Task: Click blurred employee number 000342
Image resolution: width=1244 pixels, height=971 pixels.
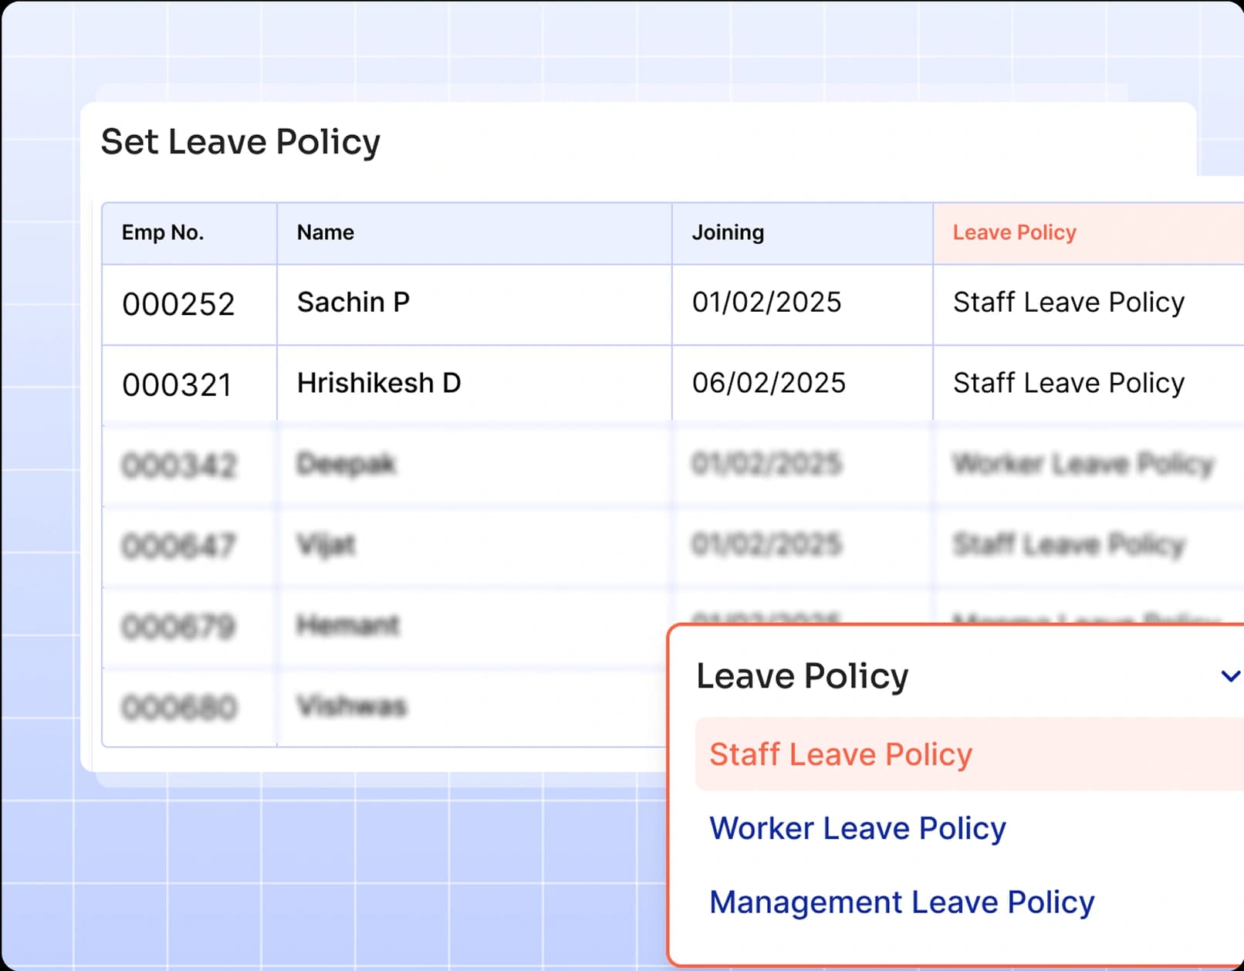Action: pyautogui.click(x=179, y=465)
